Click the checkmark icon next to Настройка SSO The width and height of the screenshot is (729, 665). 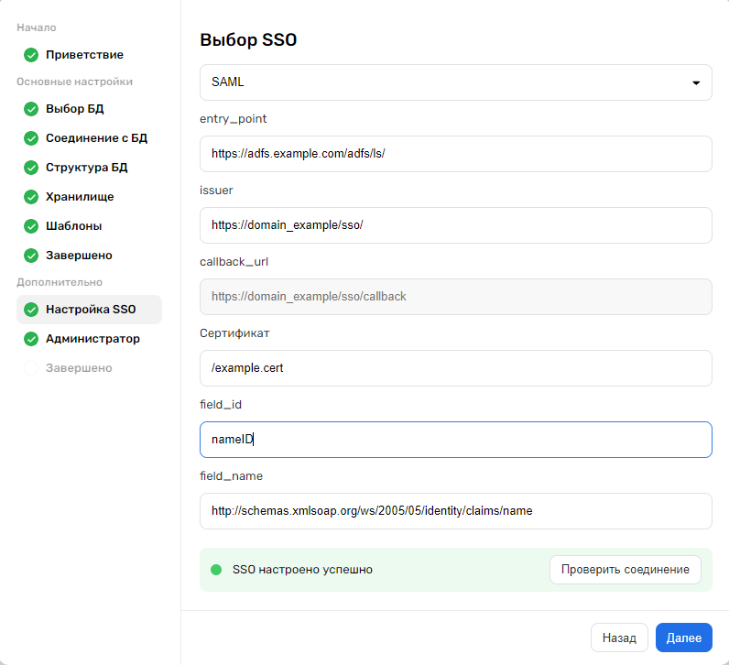click(31, 310)
